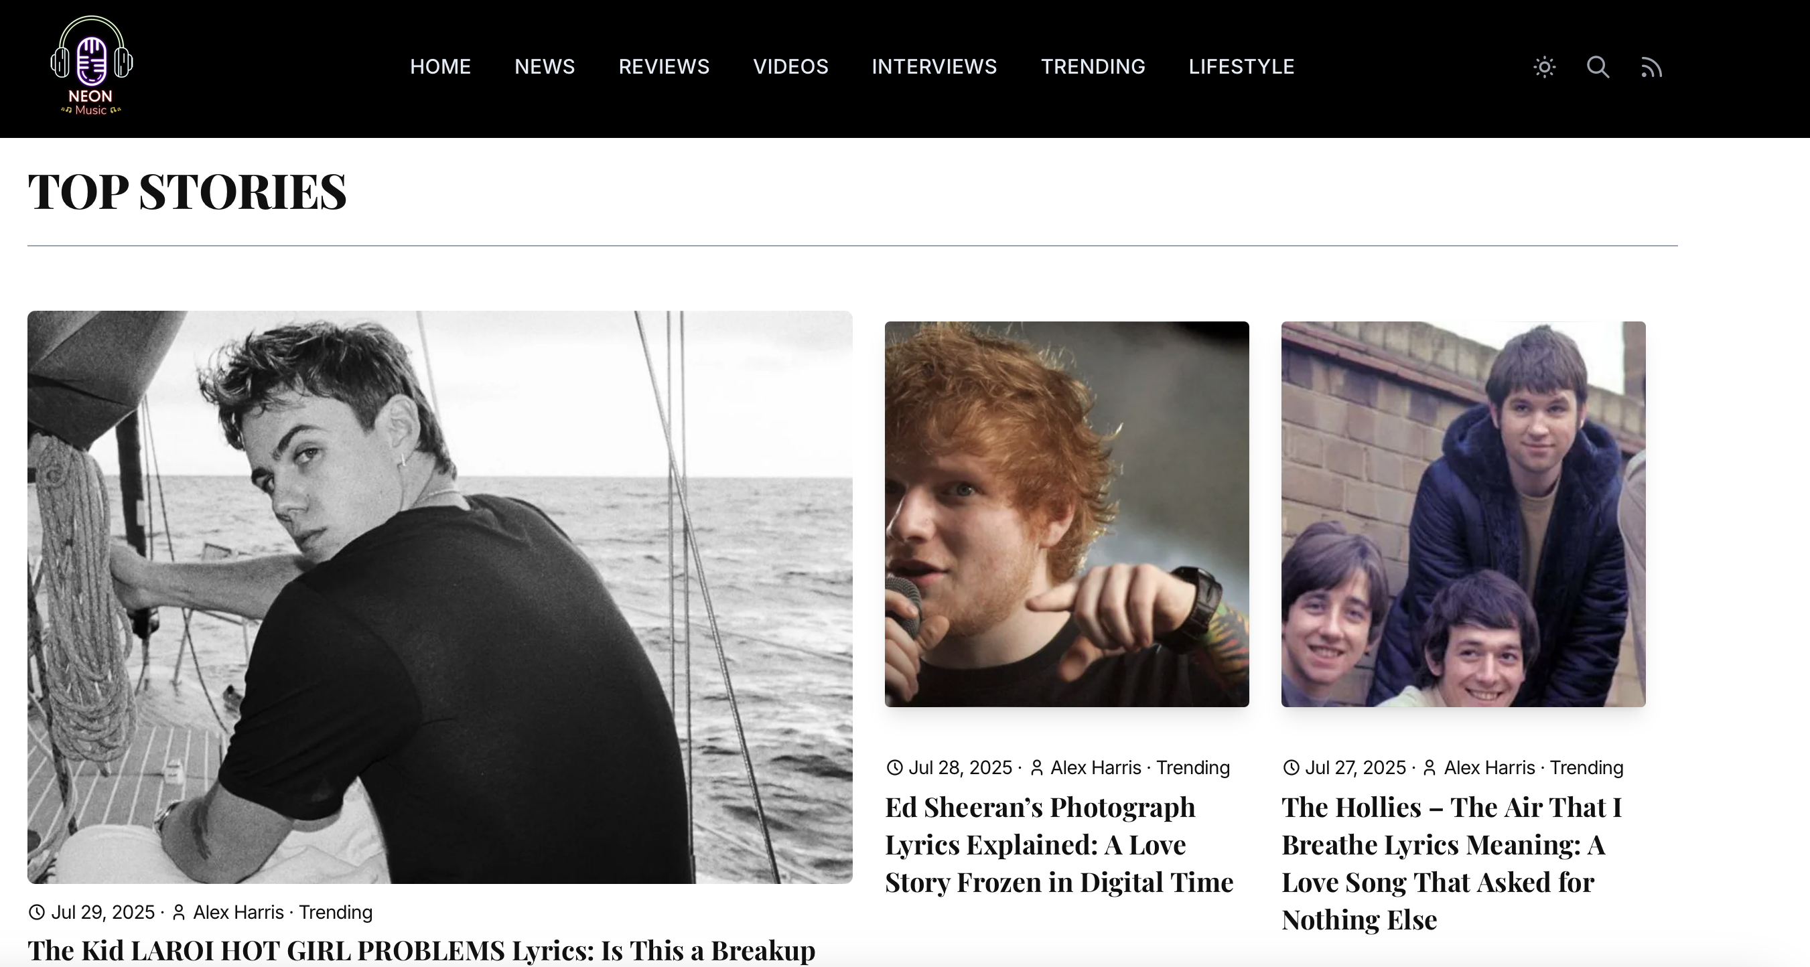Click clock icon beside Jul 29, 2025
The height and width of the screenshot is (967, 1810).
(x=37, y=912)
